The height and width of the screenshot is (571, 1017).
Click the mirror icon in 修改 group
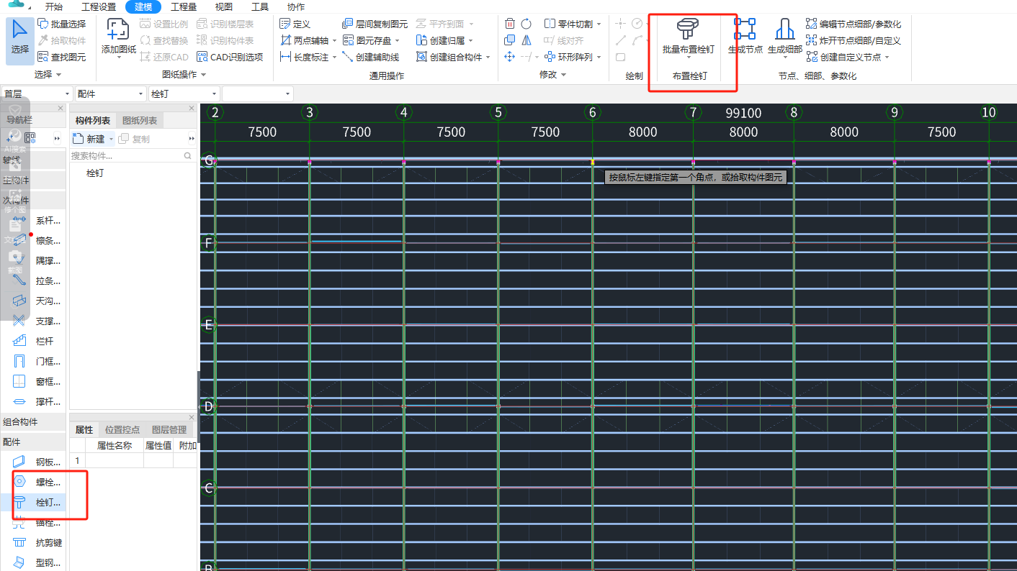pos(527,40)
